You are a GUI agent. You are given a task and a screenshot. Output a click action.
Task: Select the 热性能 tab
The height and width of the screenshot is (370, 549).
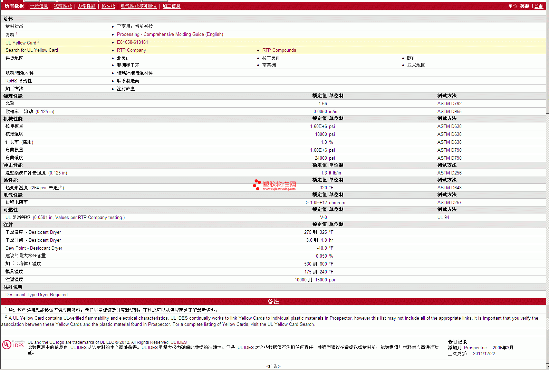tap(108, 6)
